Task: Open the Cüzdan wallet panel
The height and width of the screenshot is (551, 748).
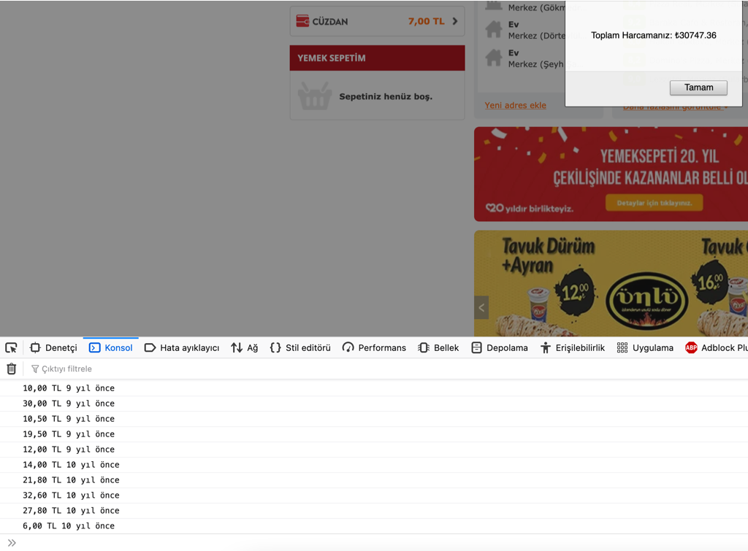Action: point(378,21)
